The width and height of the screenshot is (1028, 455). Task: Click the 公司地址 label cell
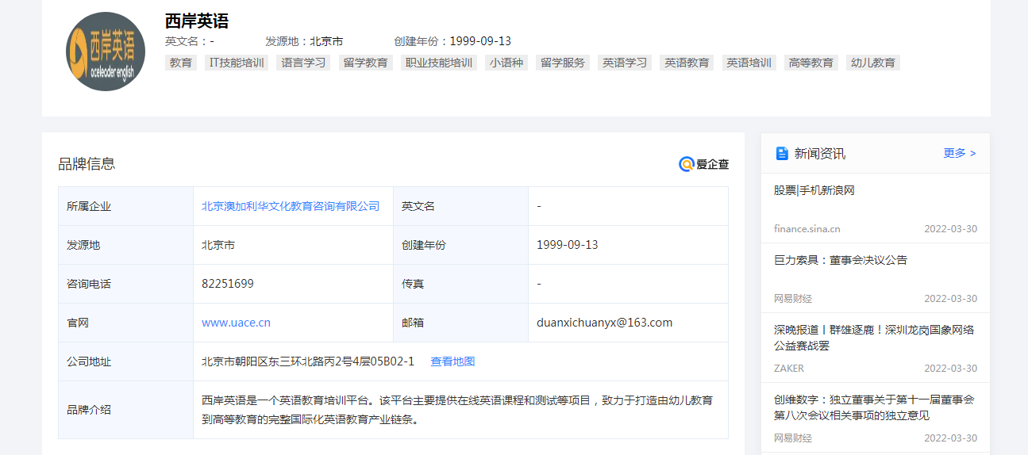pos(125,361)
